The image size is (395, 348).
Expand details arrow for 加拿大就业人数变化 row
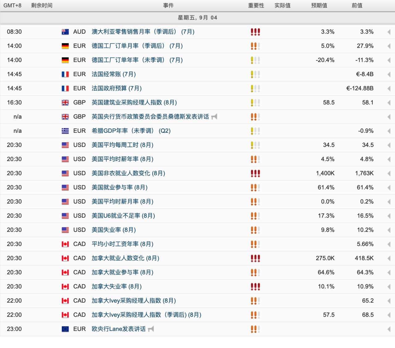389,259
